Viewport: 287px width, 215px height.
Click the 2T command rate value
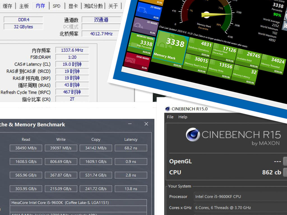(72, 99)
